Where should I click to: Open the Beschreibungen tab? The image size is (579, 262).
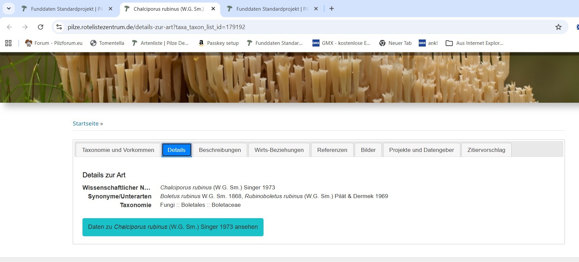tap(220, 150)
